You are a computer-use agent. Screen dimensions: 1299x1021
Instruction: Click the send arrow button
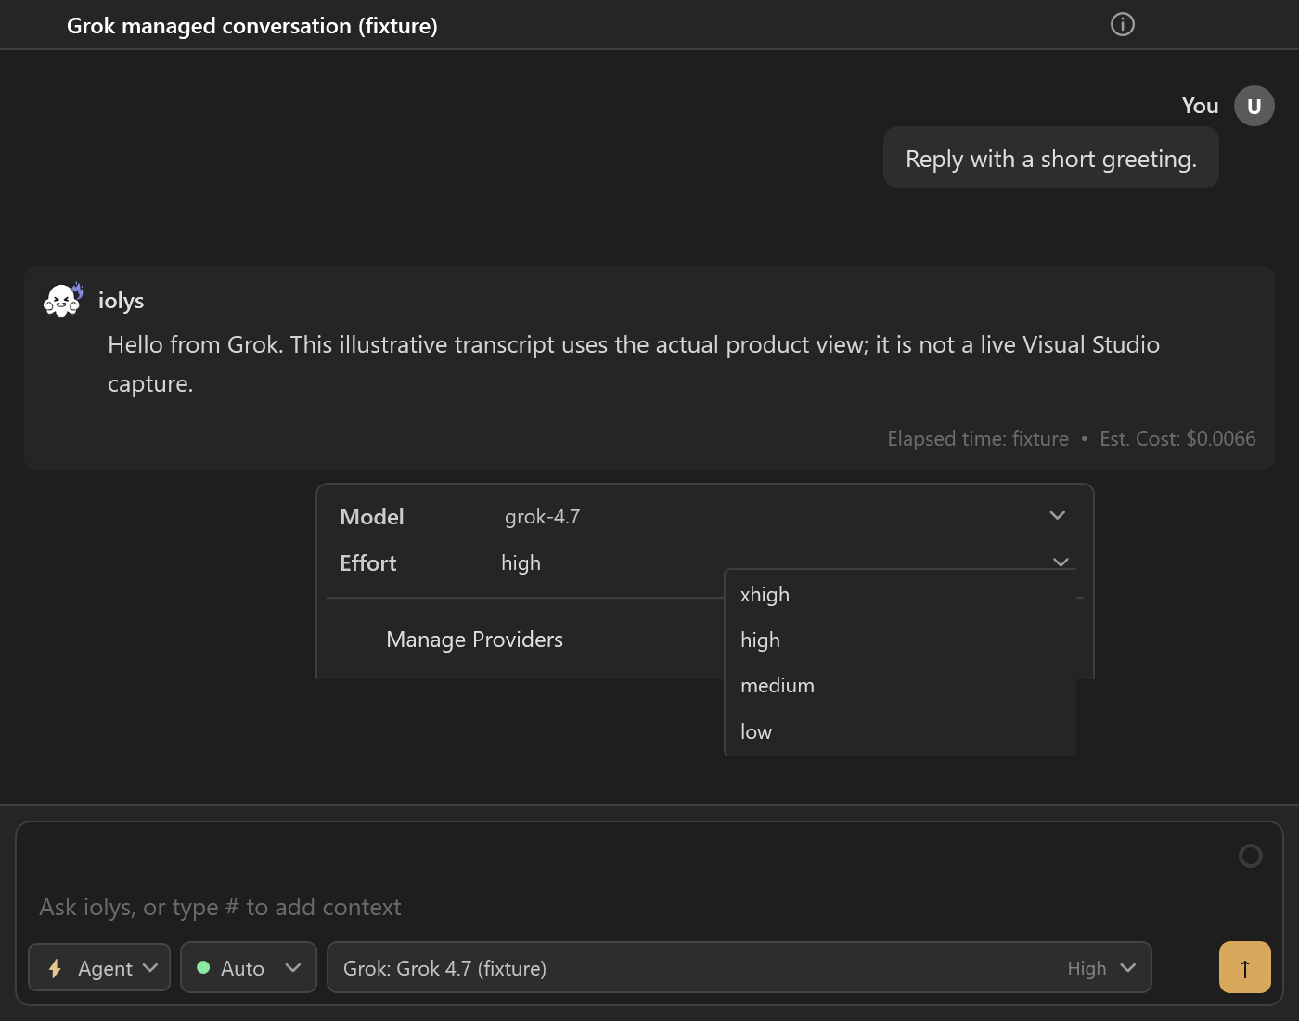[x=1245, y=967]
